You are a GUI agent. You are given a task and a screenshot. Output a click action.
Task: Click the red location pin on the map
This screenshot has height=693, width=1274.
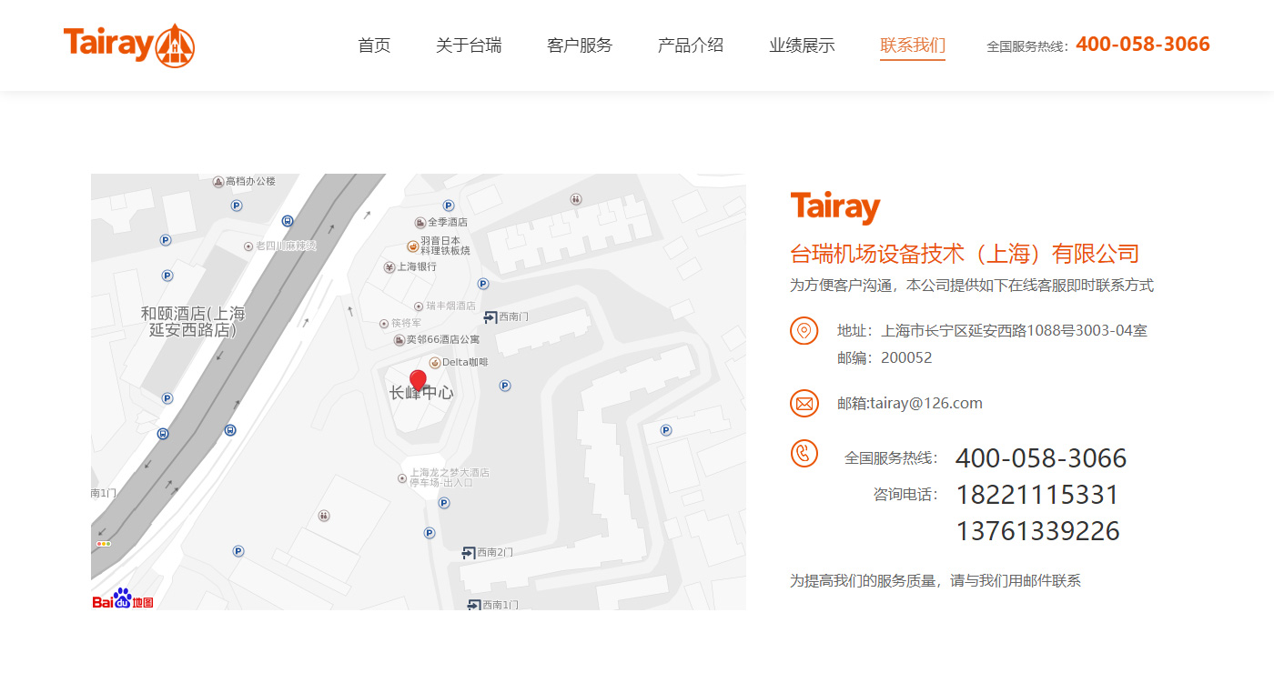tap(418, 381)
